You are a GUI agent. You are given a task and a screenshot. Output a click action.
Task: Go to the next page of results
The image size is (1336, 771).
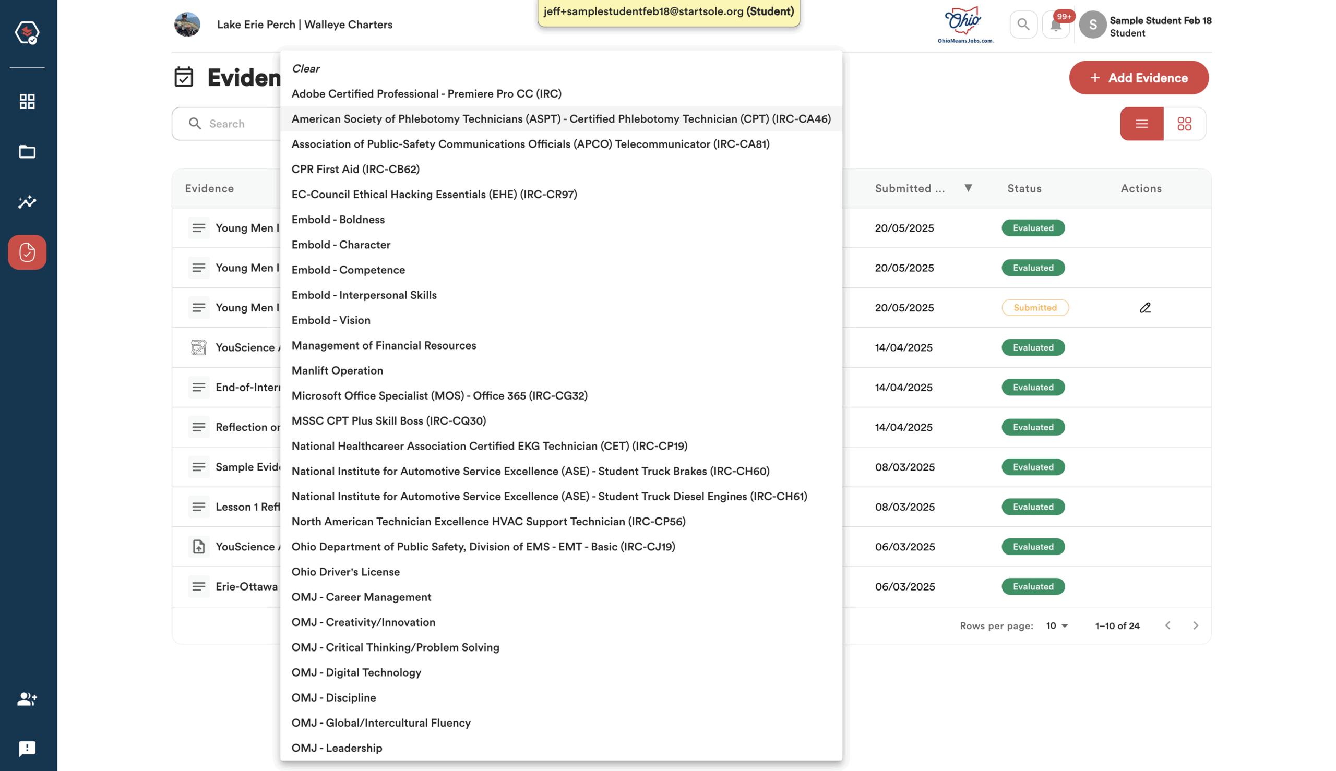(1195, 625)
